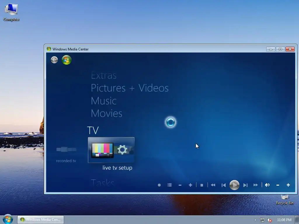Close the Windows Media Center window

click(x=290, y=49)
